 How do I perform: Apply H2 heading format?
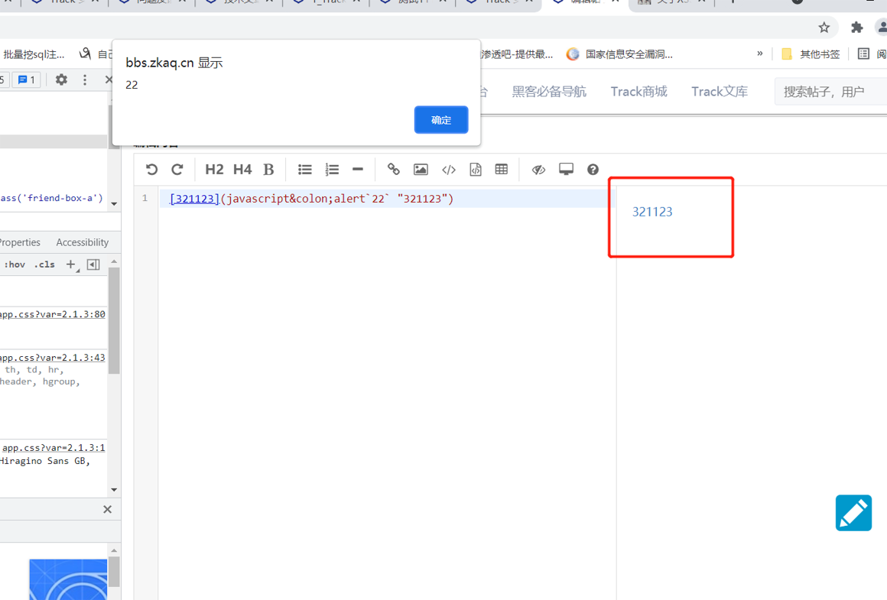(x=214, y=170)
